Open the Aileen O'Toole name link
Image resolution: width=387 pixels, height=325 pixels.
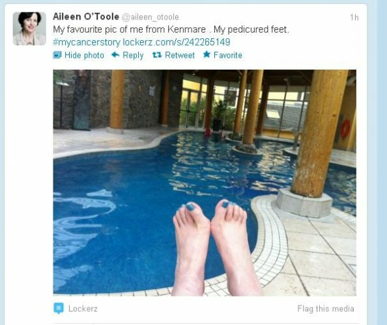click(86, 17)
